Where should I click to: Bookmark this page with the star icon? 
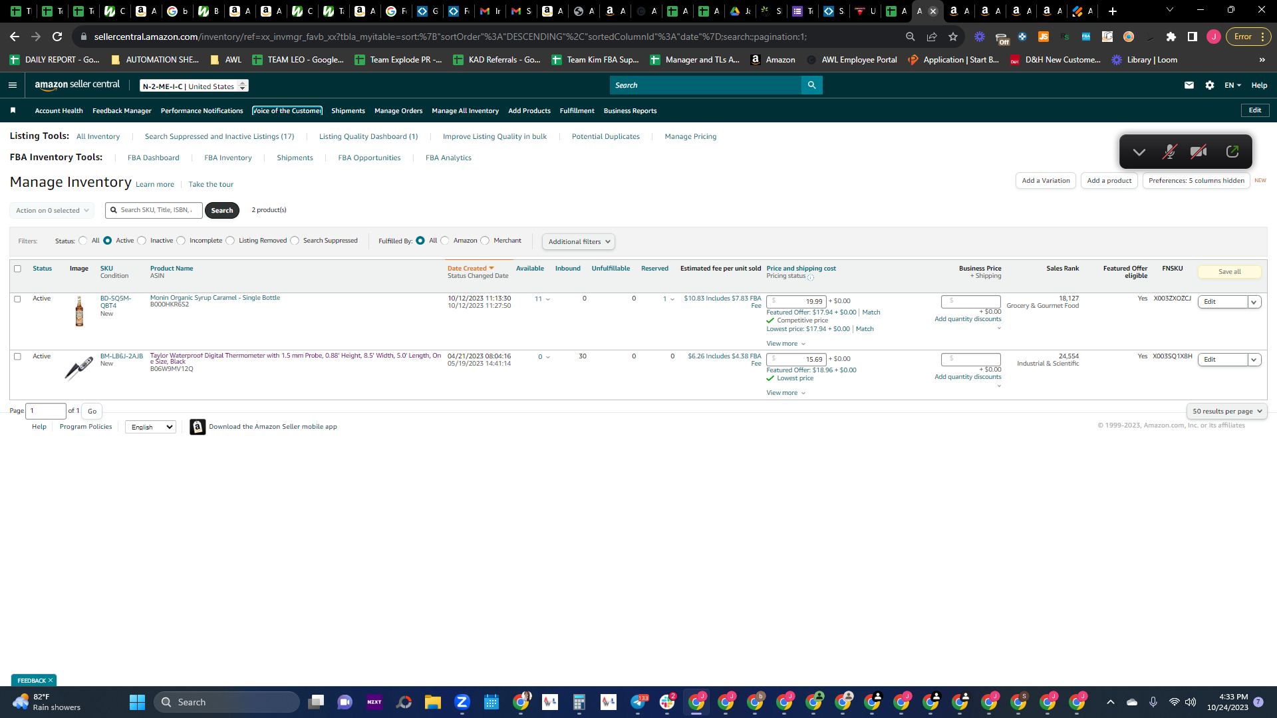[953, 37]
